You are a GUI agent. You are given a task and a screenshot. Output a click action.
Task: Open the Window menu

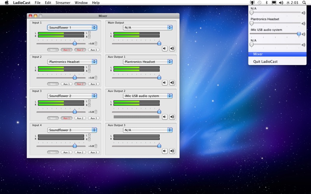81,3
